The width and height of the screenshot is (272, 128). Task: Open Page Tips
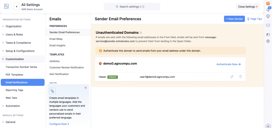click(254, 19)
